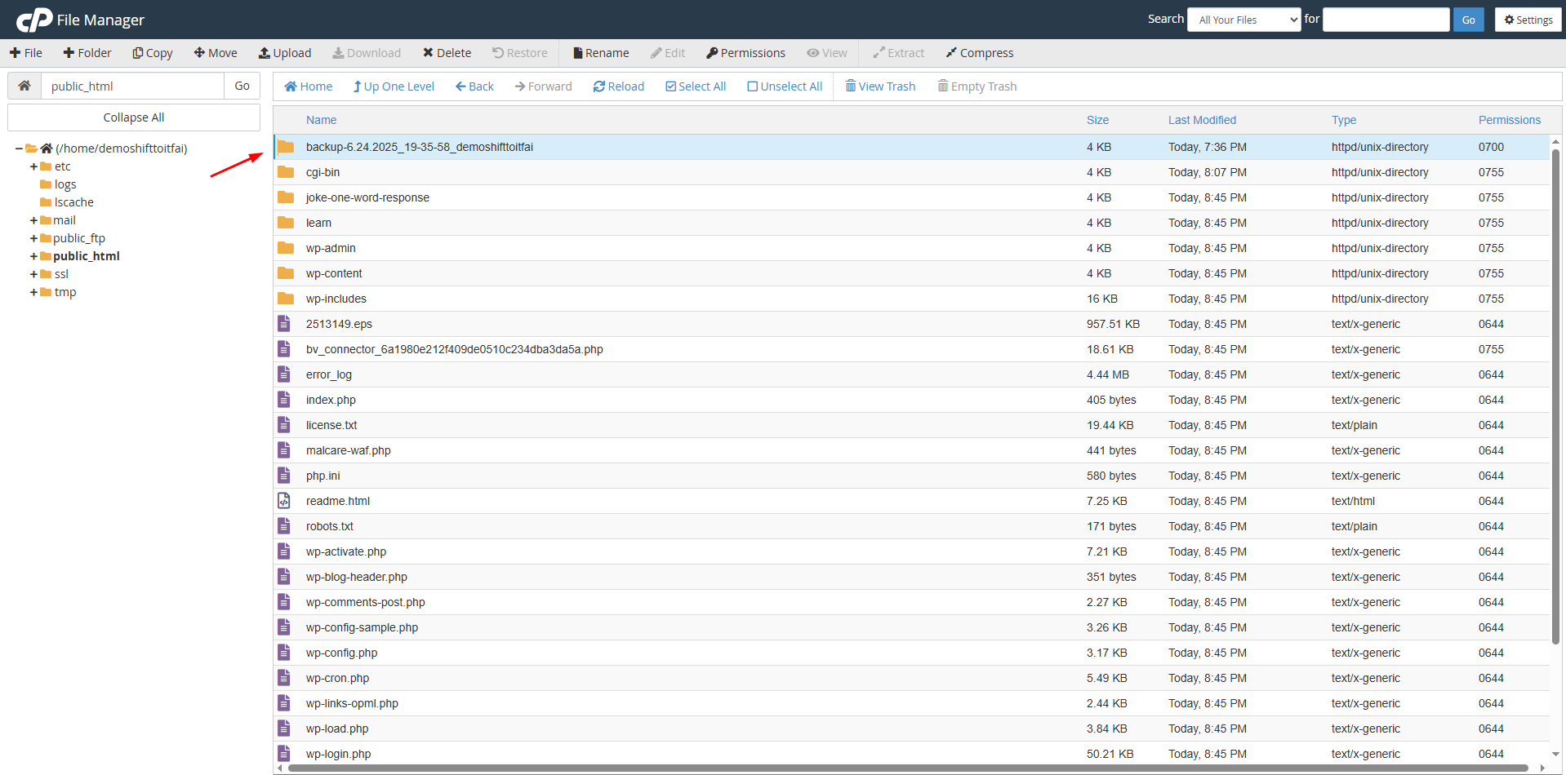1566x775 pixels.
Task: Click Up One Level
Action: 394,86
